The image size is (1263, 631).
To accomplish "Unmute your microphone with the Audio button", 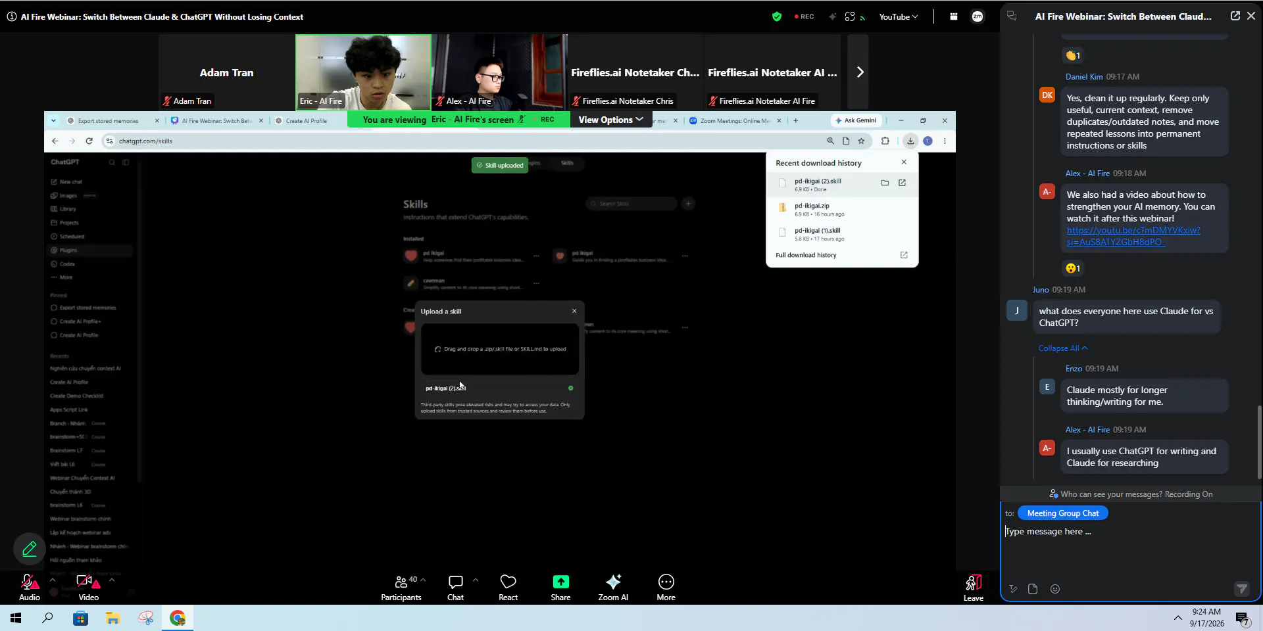I will point(29,587).
